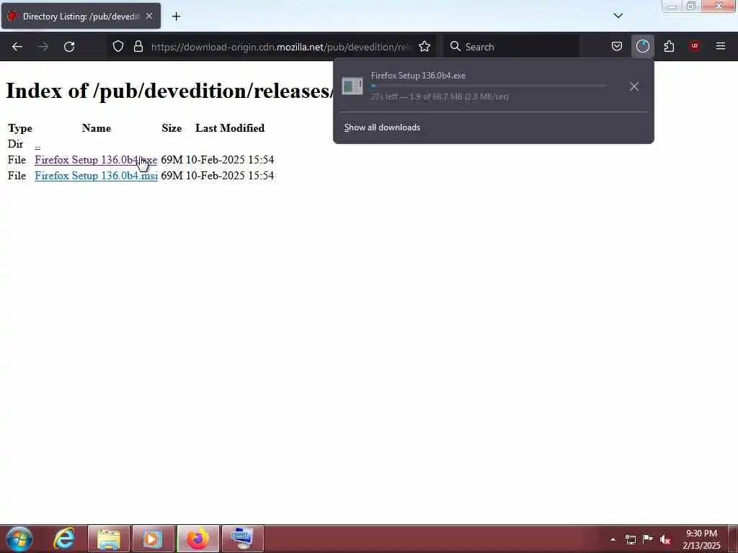Reload the current page
738x553 pixels.
[x=69, y=47]
